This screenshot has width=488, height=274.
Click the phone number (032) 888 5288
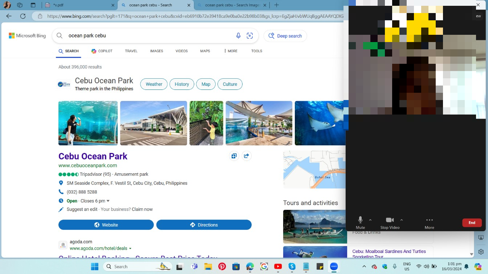(82, 192)
